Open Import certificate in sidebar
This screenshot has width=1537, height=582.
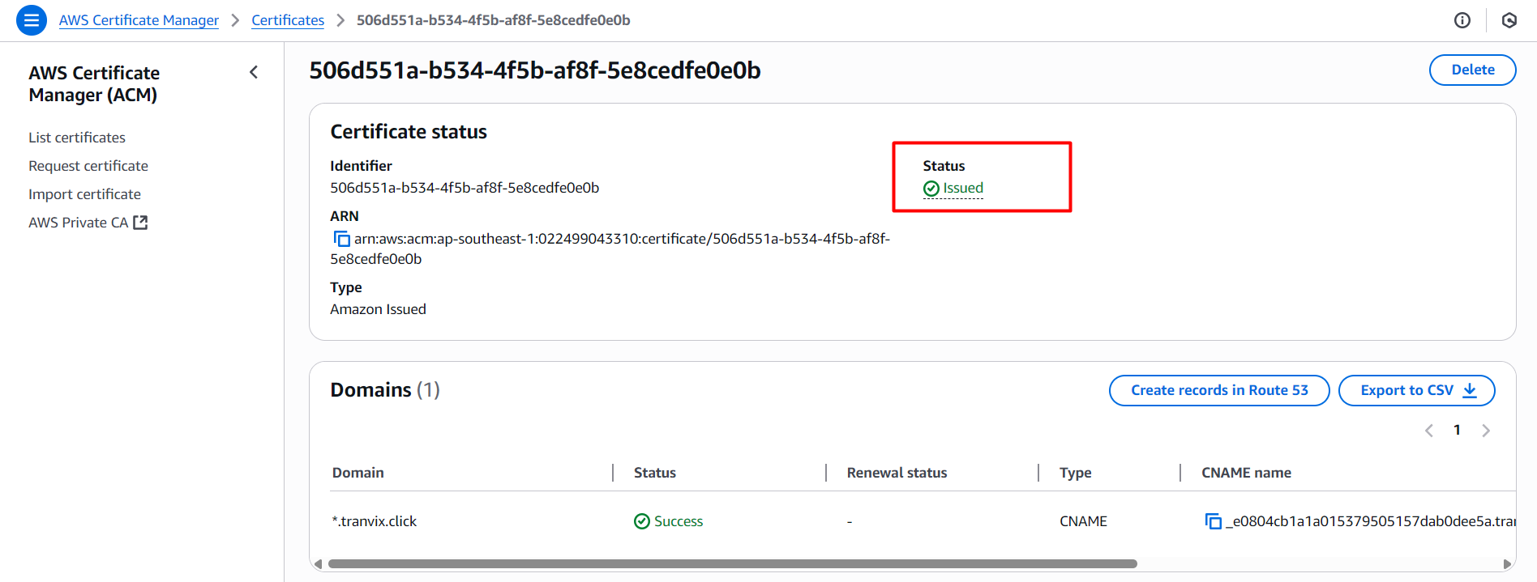(84, 194)
